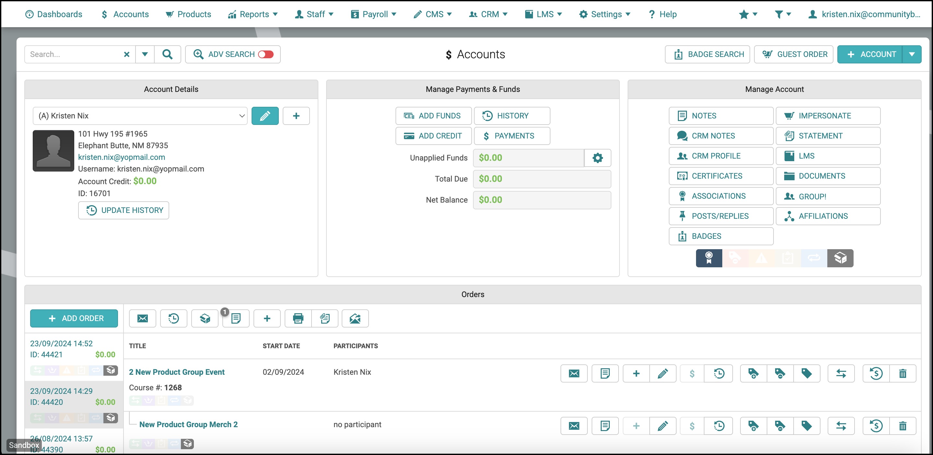Email the 2 New Product Group Event item
The height and width of the screenshot is (455, 933).
point(574,373)
